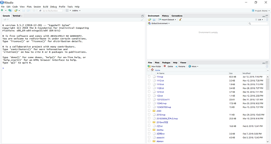The image size is (271, 144).
Task: Clear the console with the broom icon
Action: [x=142, y=20]
